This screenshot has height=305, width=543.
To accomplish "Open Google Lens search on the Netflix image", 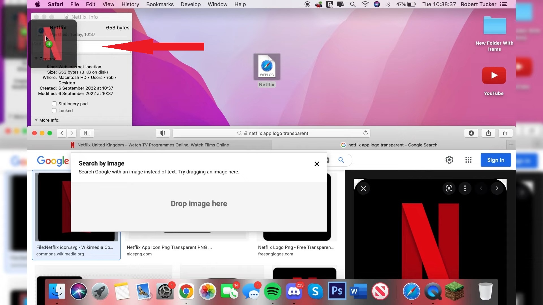I will point(449,188).
